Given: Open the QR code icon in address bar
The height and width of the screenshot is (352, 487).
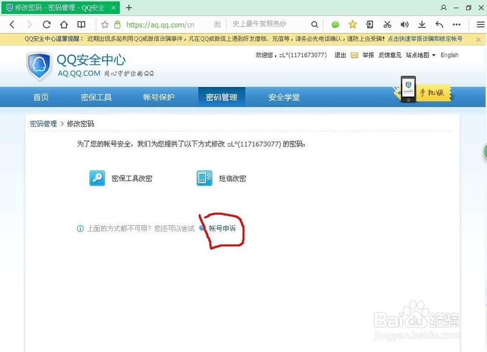Looking at the screenshot, I should (x=217, y=24).
